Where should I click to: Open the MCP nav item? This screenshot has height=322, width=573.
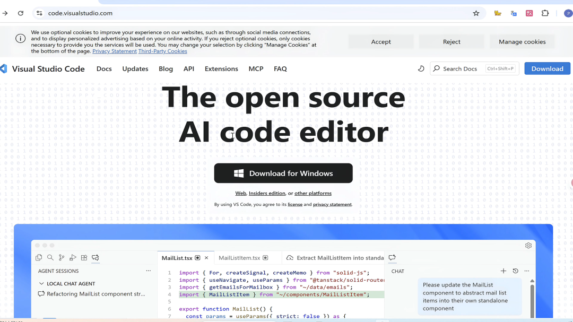(256, 69)
